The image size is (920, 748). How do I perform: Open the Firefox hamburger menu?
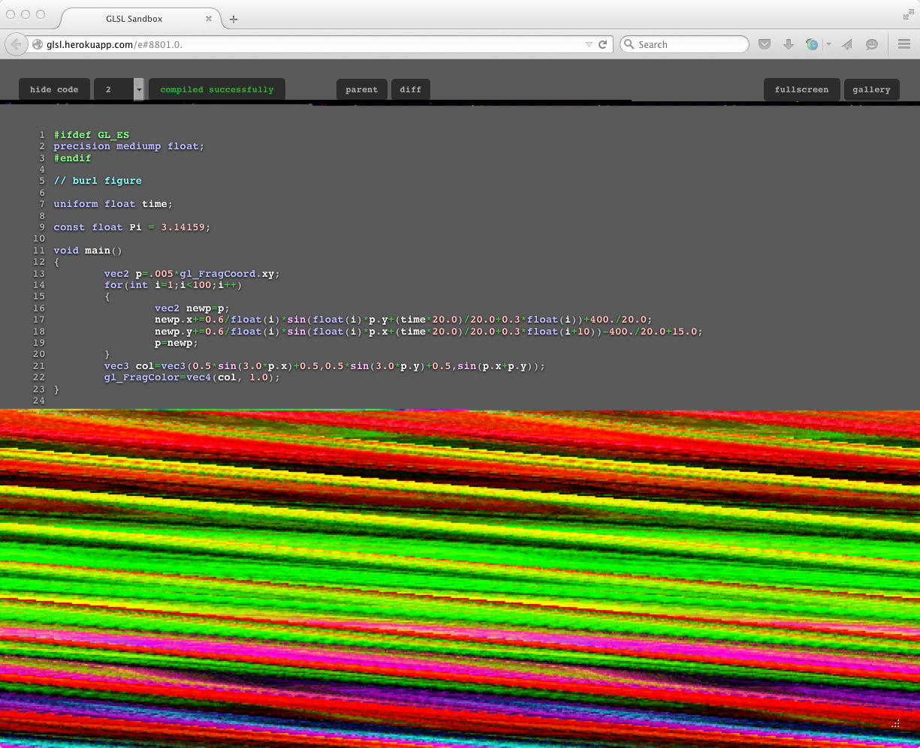(904, 45)
